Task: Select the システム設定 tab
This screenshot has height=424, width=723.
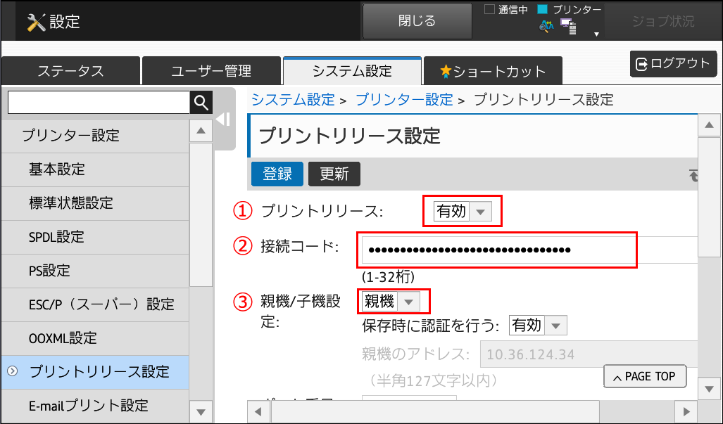Action: 352,71
